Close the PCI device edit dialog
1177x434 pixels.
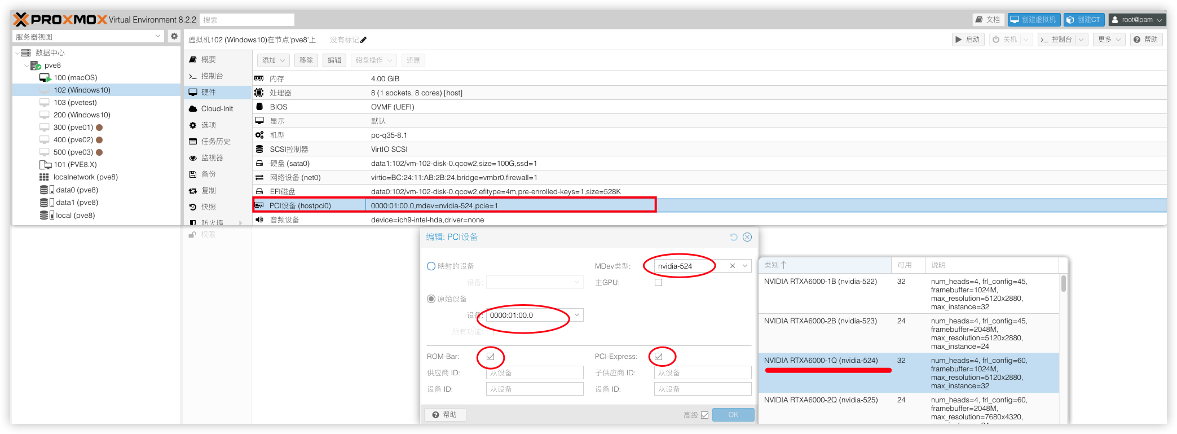tap(747, 237)
